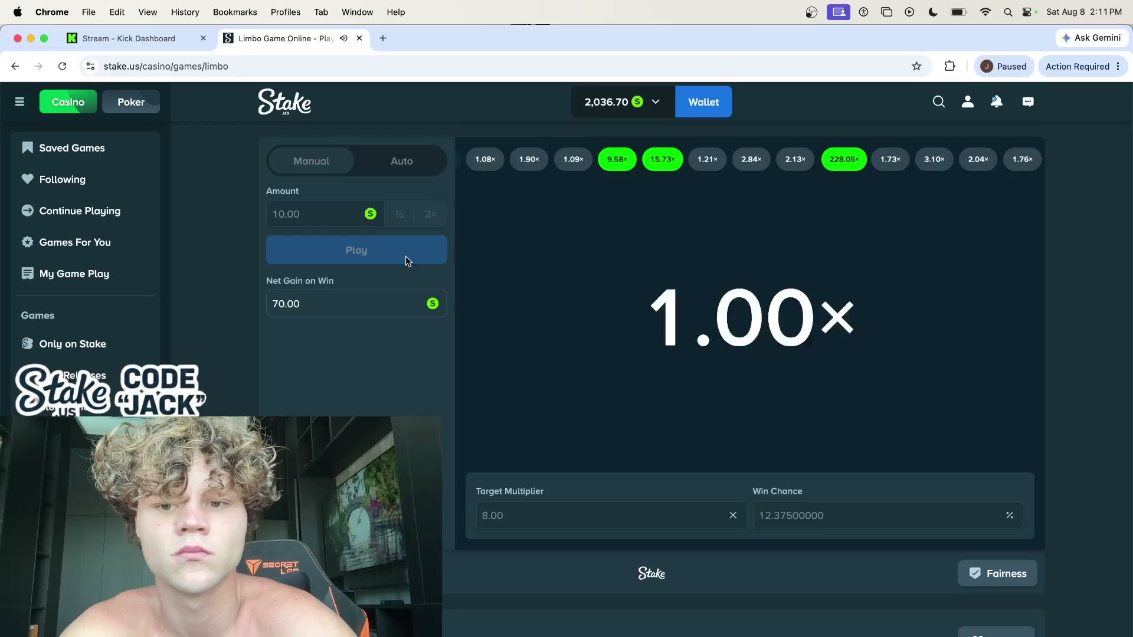Viewport: 1133px width, 637px height.
Task: Click the Target Multiplier x icon
Action: (x=733, y=515)
